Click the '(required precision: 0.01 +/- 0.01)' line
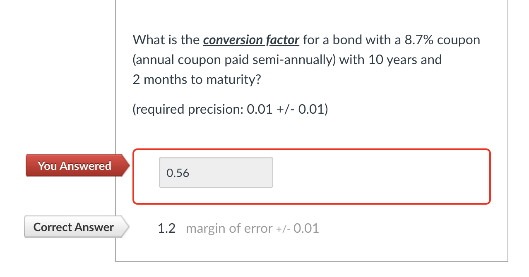This screenshot has width=529, height=277. (229, 109)
